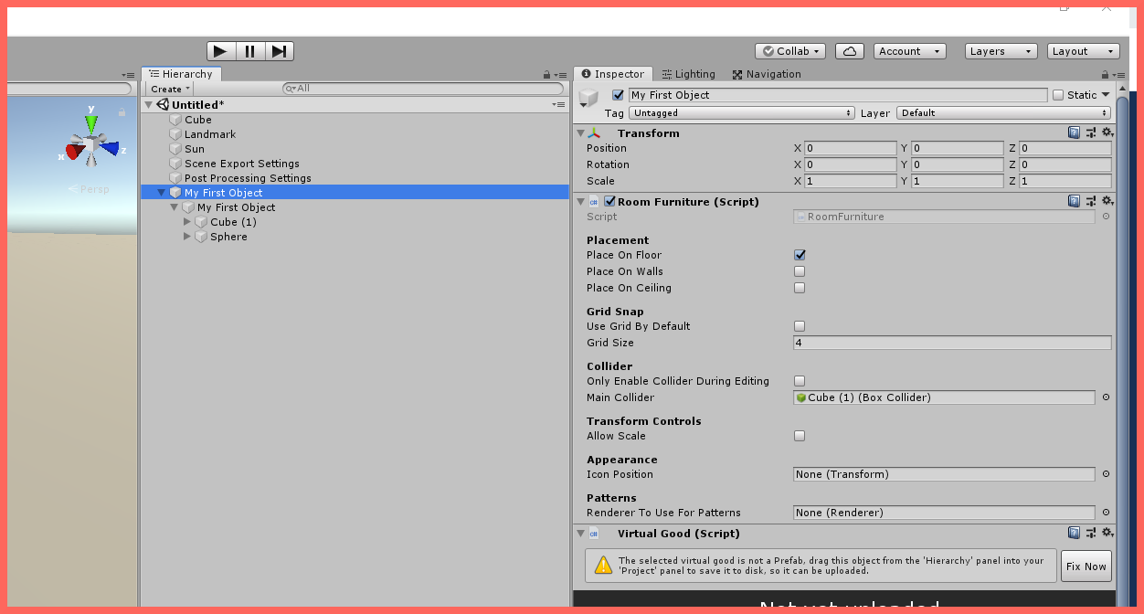Open Virtual Good preset icon

pyautogui.click(x=1091, y=534)
